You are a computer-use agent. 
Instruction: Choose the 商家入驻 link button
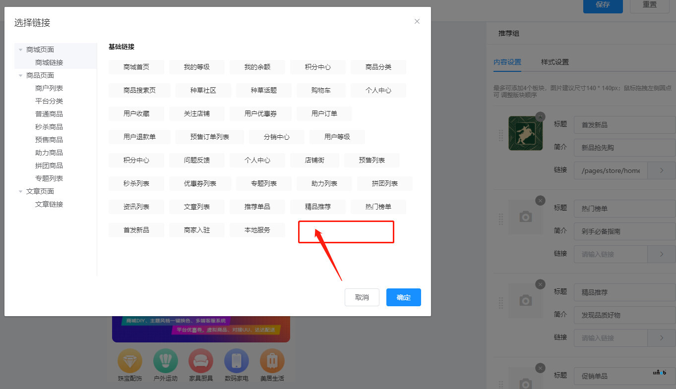[197, 230]
